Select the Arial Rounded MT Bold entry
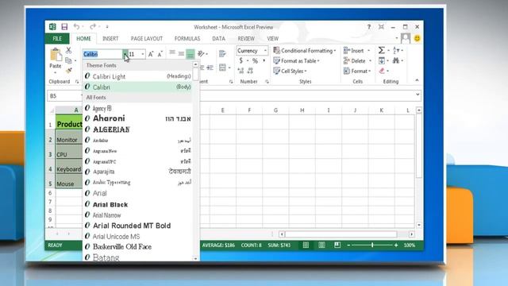 point(137,226)
